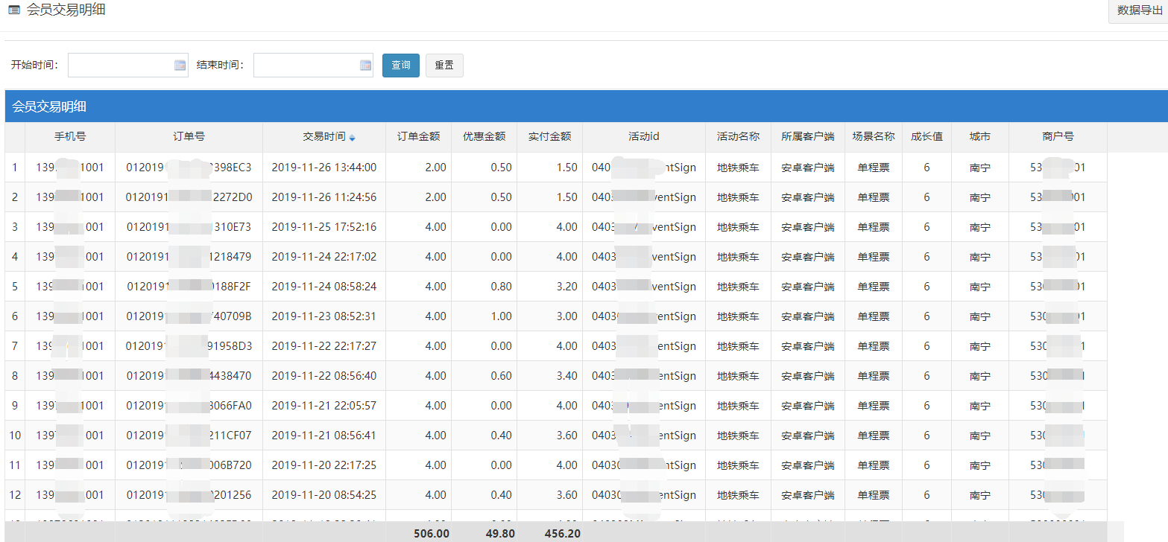The width and height of the screenshot is (1168, 542).
Task: Click the 城市 column header
Action: click(x=980, y=137)
